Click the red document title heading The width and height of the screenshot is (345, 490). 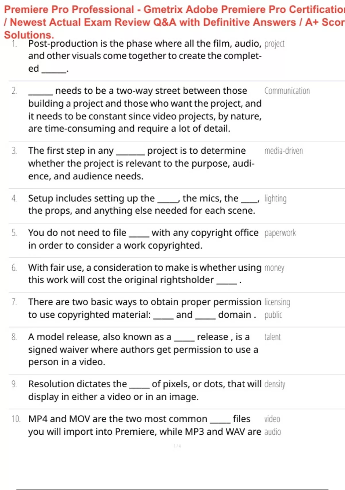tap(174, 22)
